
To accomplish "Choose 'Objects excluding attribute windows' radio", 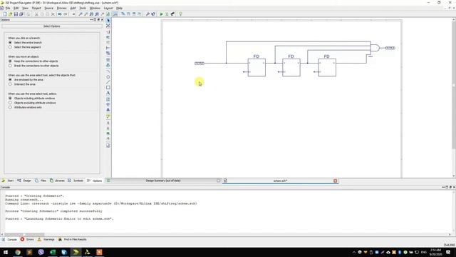I will coord(10,103).
